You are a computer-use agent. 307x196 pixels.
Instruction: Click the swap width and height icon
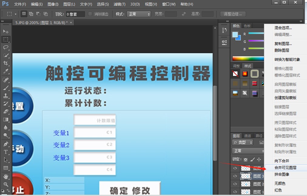184,14
